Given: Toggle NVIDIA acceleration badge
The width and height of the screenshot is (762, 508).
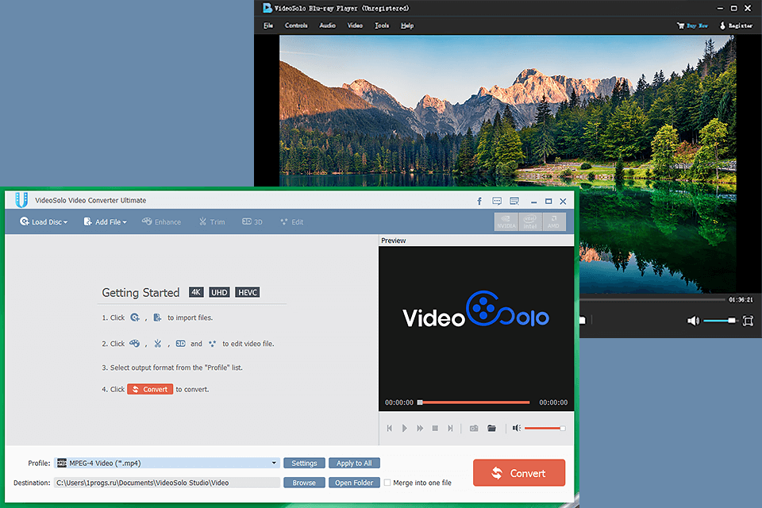Looking at the screenshot, I should coord(506,221).
